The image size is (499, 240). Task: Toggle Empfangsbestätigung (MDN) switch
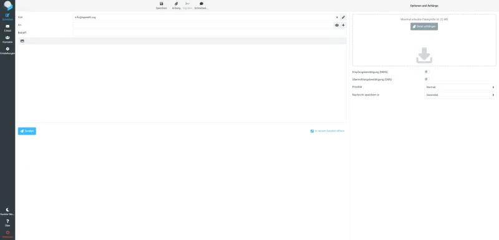pyautogui.click(x=427, y=72)
